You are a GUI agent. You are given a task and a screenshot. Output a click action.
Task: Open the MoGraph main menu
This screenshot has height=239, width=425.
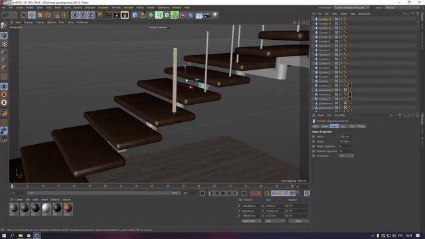pos(90,7)
